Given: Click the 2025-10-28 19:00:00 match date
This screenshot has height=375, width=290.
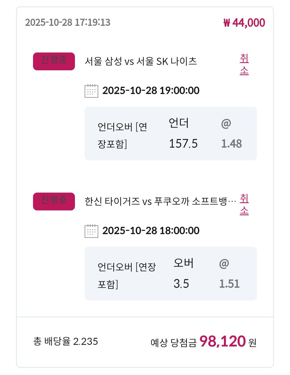Looking at the screenshot, I should 151,91.
